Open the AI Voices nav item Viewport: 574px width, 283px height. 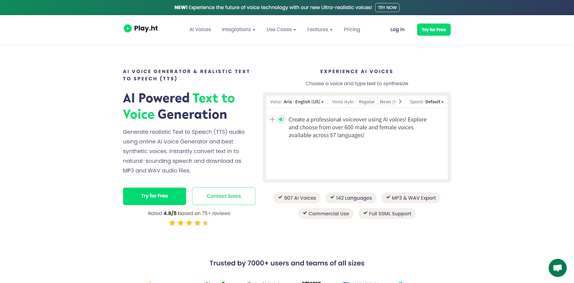tap(200, 29)
